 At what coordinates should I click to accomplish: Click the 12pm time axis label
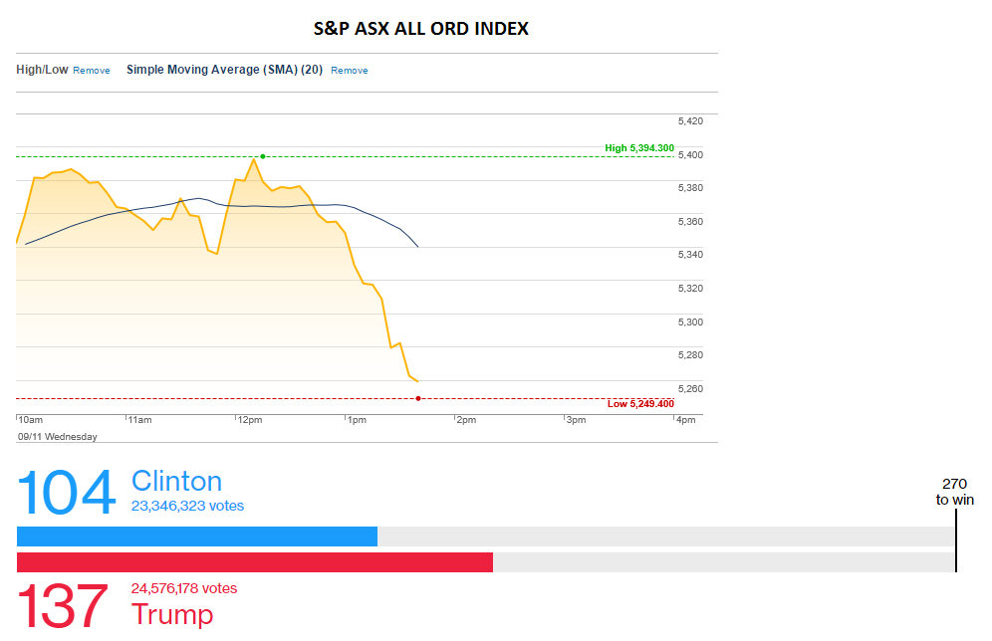[x=250, y=420]
